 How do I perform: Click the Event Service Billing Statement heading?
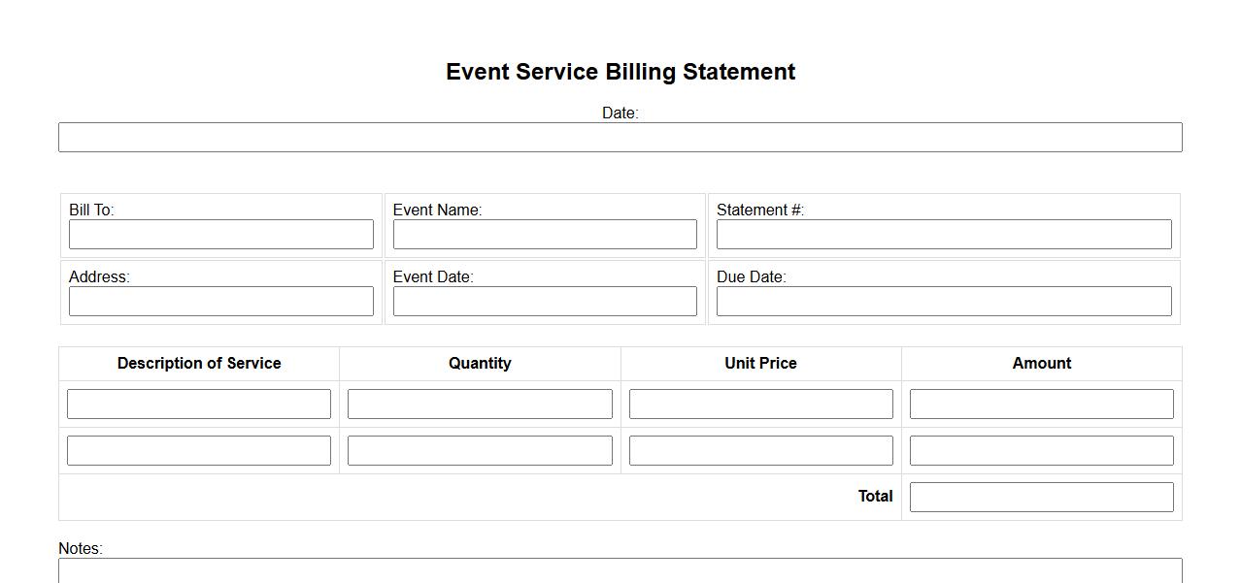620,72
